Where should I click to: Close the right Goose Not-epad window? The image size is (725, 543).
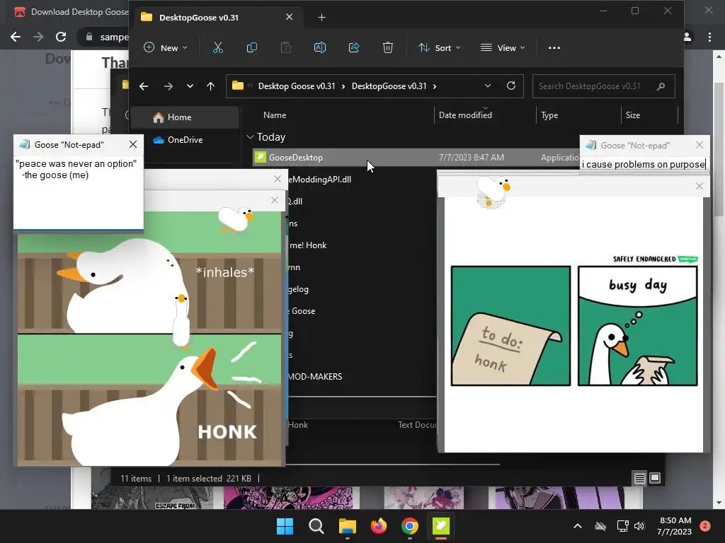pyautogui.click(x=699, y=146)
